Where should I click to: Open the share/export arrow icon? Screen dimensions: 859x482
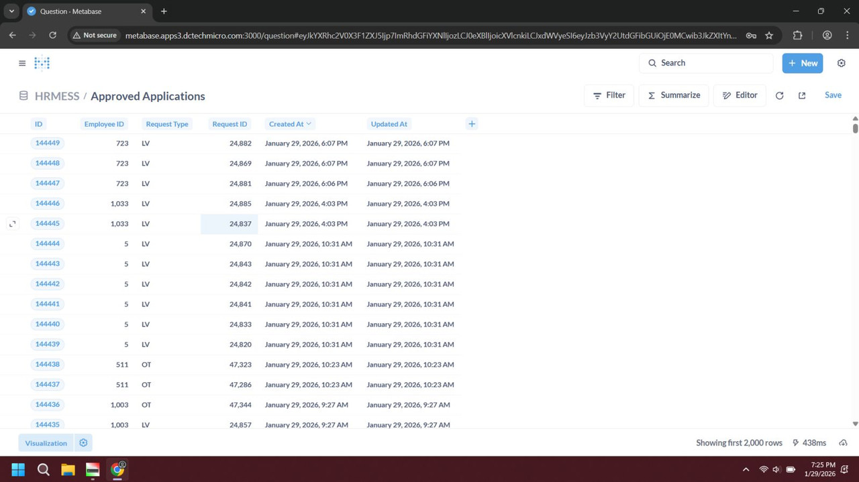pyautogui.click(x=802, y=96)
